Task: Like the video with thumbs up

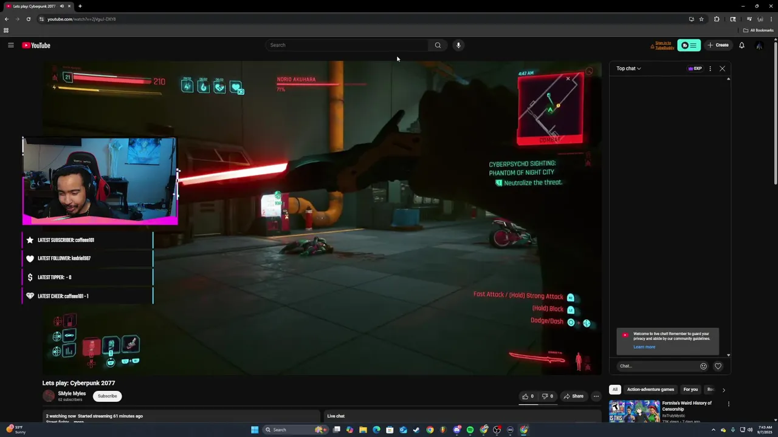Action: click(528, 396)
